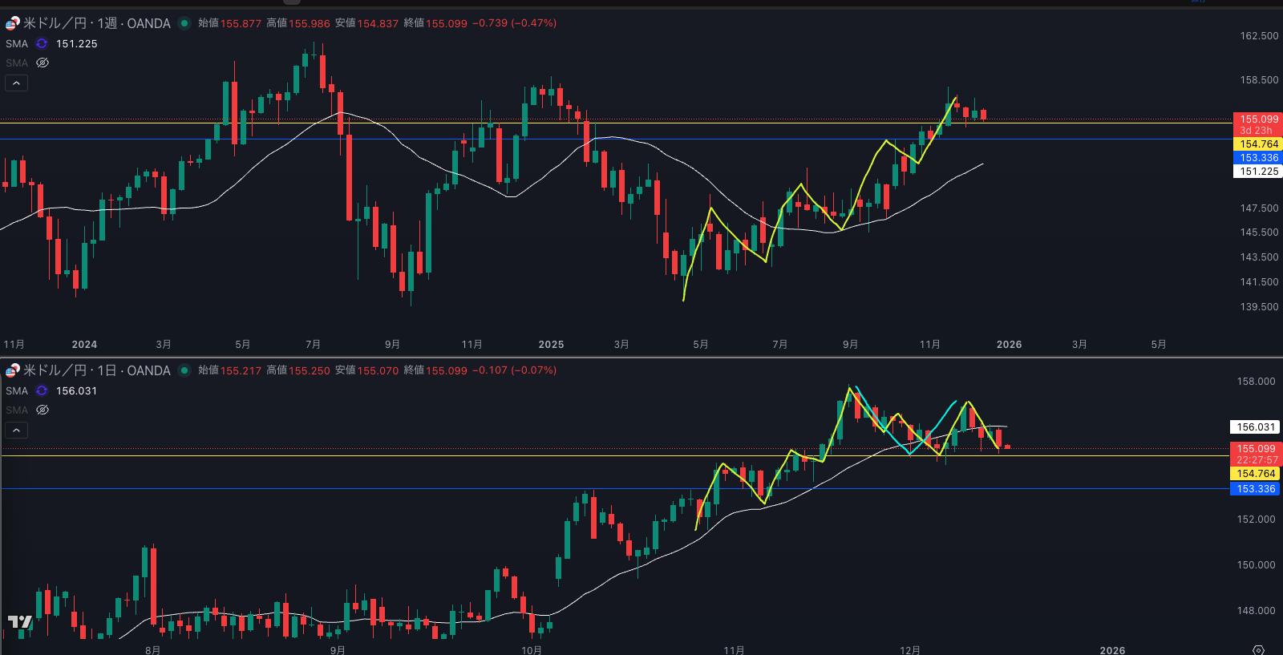
Task: Click the red 155.099 current price label on daily chart
Action: coord(1255,449)
